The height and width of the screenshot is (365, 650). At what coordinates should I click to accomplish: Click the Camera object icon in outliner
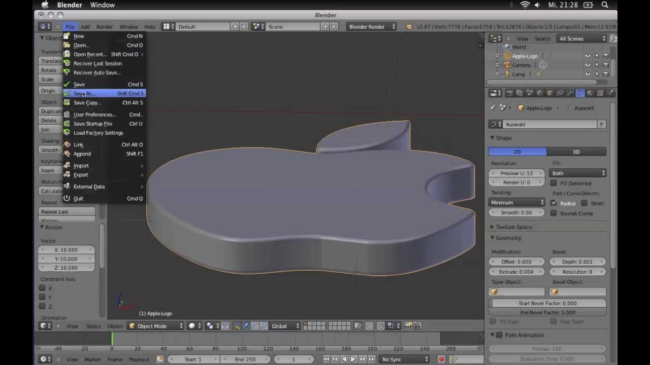(507, 65)
